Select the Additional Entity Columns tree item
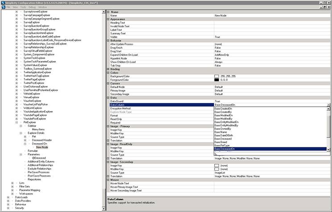The width and height of the screenshot is (332, 212). [41, 162]
